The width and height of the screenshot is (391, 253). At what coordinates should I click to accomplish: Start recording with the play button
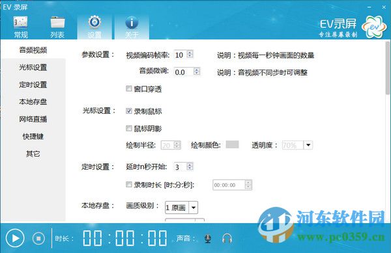tap(15, 238)
